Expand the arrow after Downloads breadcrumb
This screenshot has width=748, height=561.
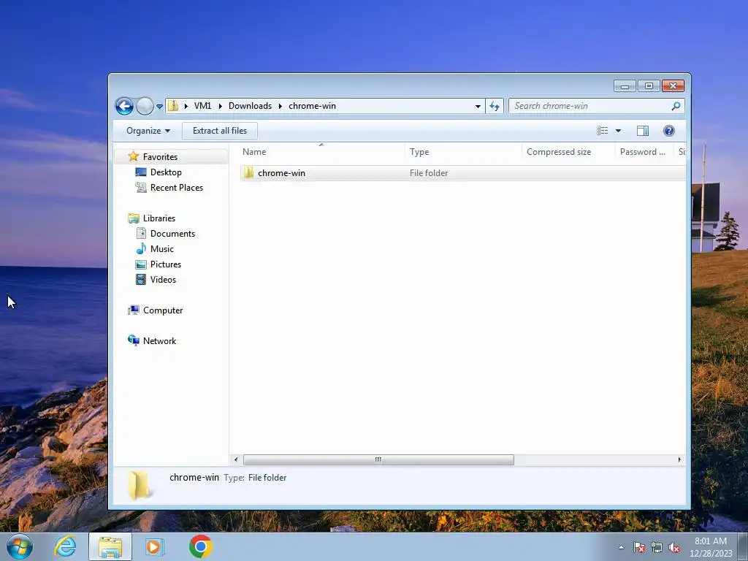tap(280, 106)
